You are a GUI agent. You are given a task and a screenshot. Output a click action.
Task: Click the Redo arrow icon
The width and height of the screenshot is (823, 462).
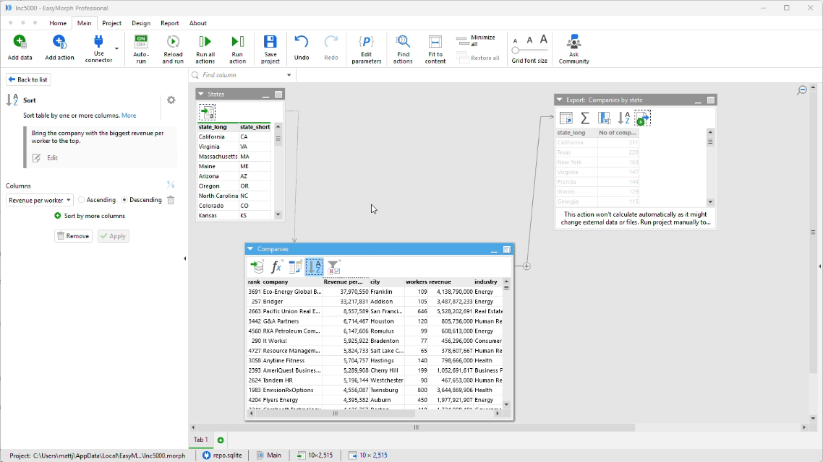331,41
